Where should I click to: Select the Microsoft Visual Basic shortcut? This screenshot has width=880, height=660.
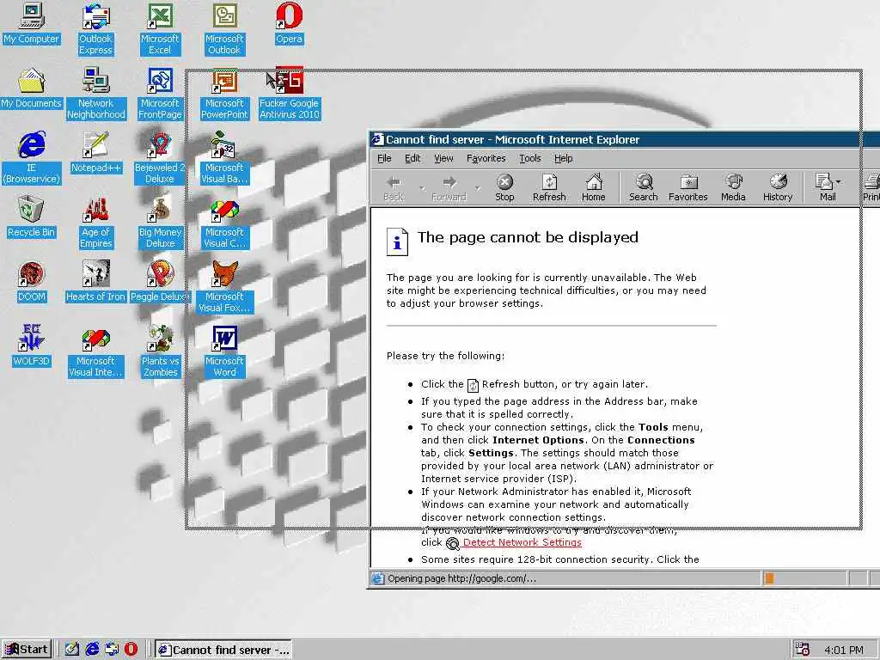224,157
